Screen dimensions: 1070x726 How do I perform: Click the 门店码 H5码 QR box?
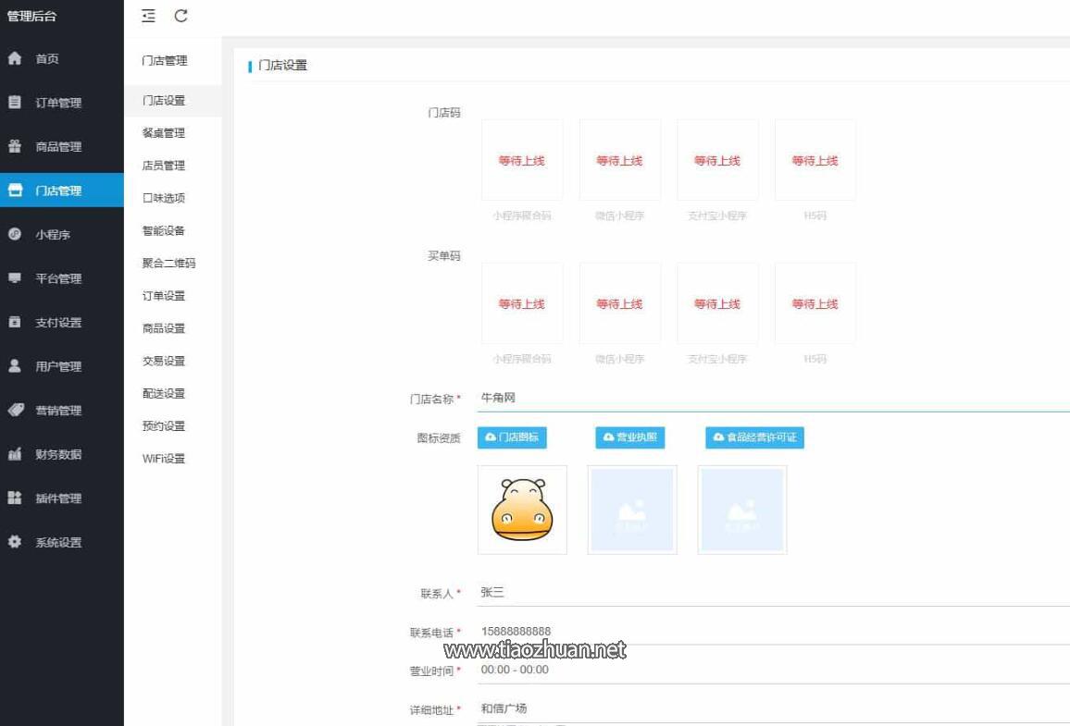coord(815,159)
